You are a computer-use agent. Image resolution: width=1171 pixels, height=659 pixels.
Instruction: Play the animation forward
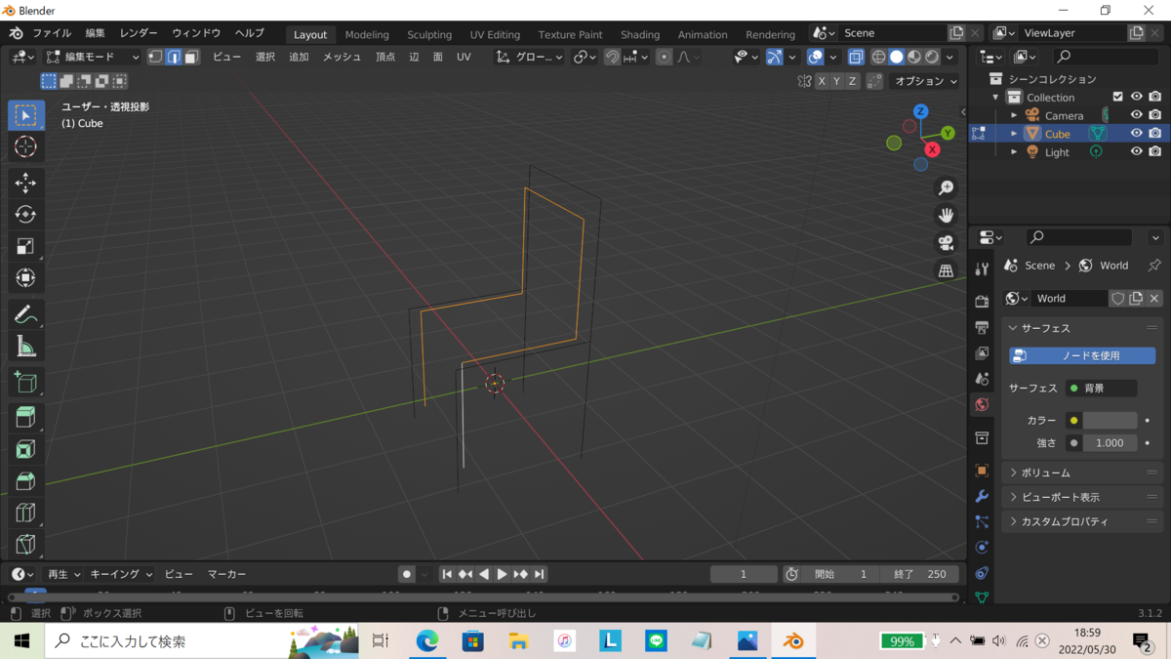[x=503, y=574]
